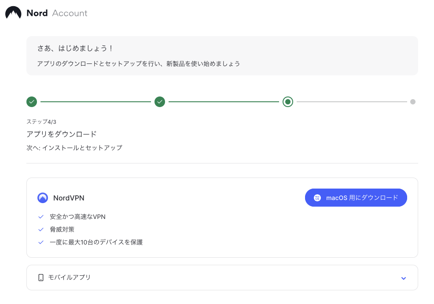Click the NordVPN blue app icon

(x=43, y=198)
